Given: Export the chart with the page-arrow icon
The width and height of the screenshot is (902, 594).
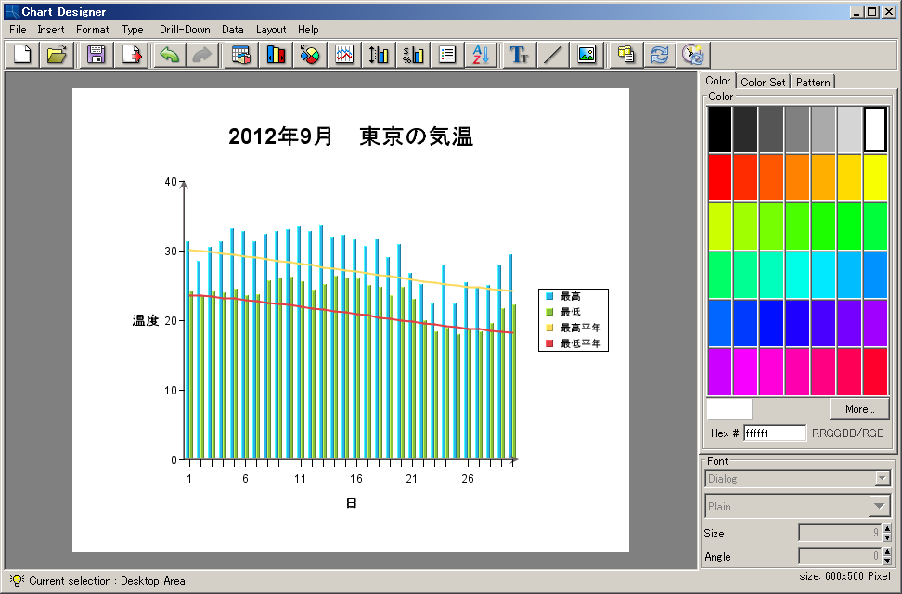Looking at the screenshot, I should point(131,55).
